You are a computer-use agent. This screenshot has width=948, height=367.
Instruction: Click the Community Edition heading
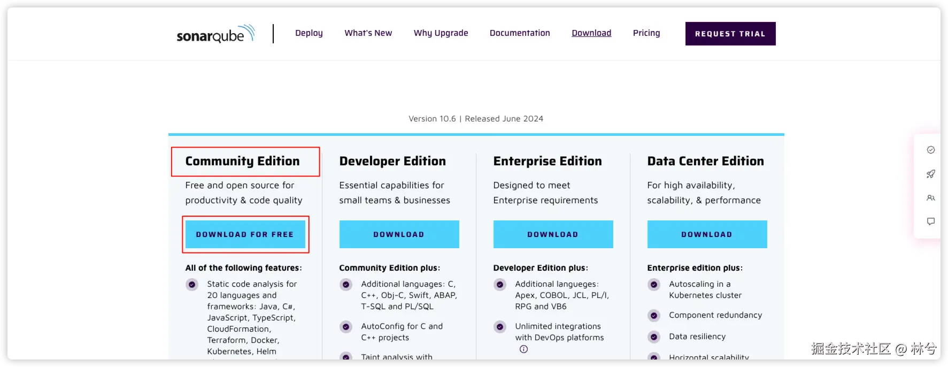tap(243, 162)
